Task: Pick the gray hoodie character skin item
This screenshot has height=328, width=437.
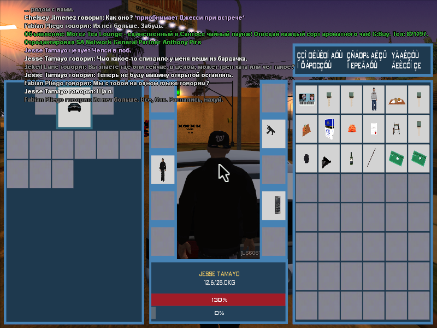Action: click(x=374, y=99)
